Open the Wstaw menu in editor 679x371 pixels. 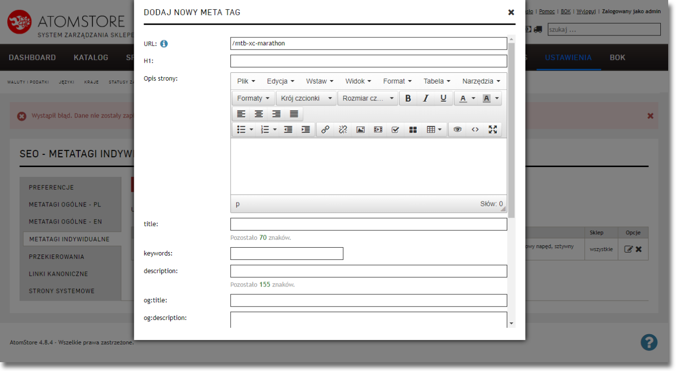coord(319,81)
